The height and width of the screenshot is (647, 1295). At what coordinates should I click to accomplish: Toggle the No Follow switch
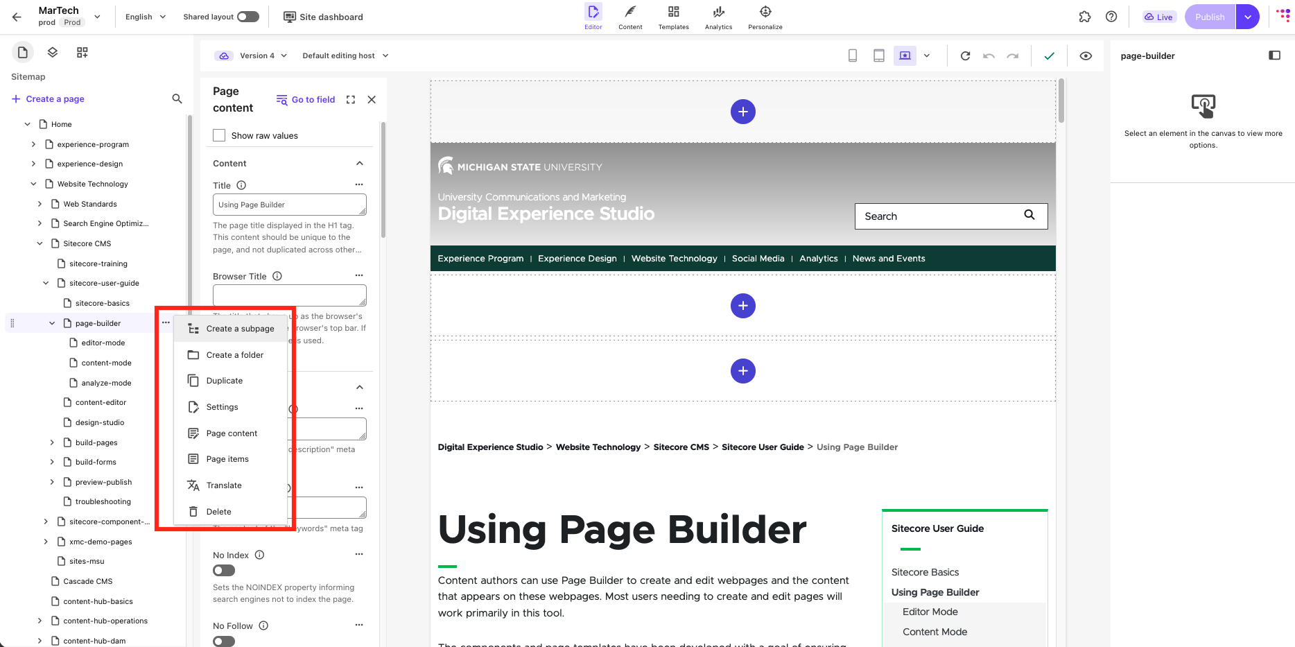pos(224,641)
